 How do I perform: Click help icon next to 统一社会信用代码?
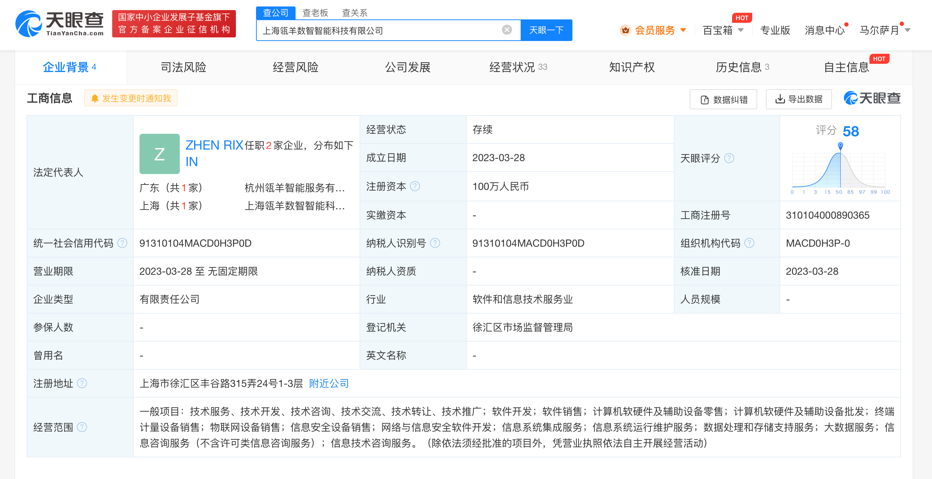click(x=122, y=243)
